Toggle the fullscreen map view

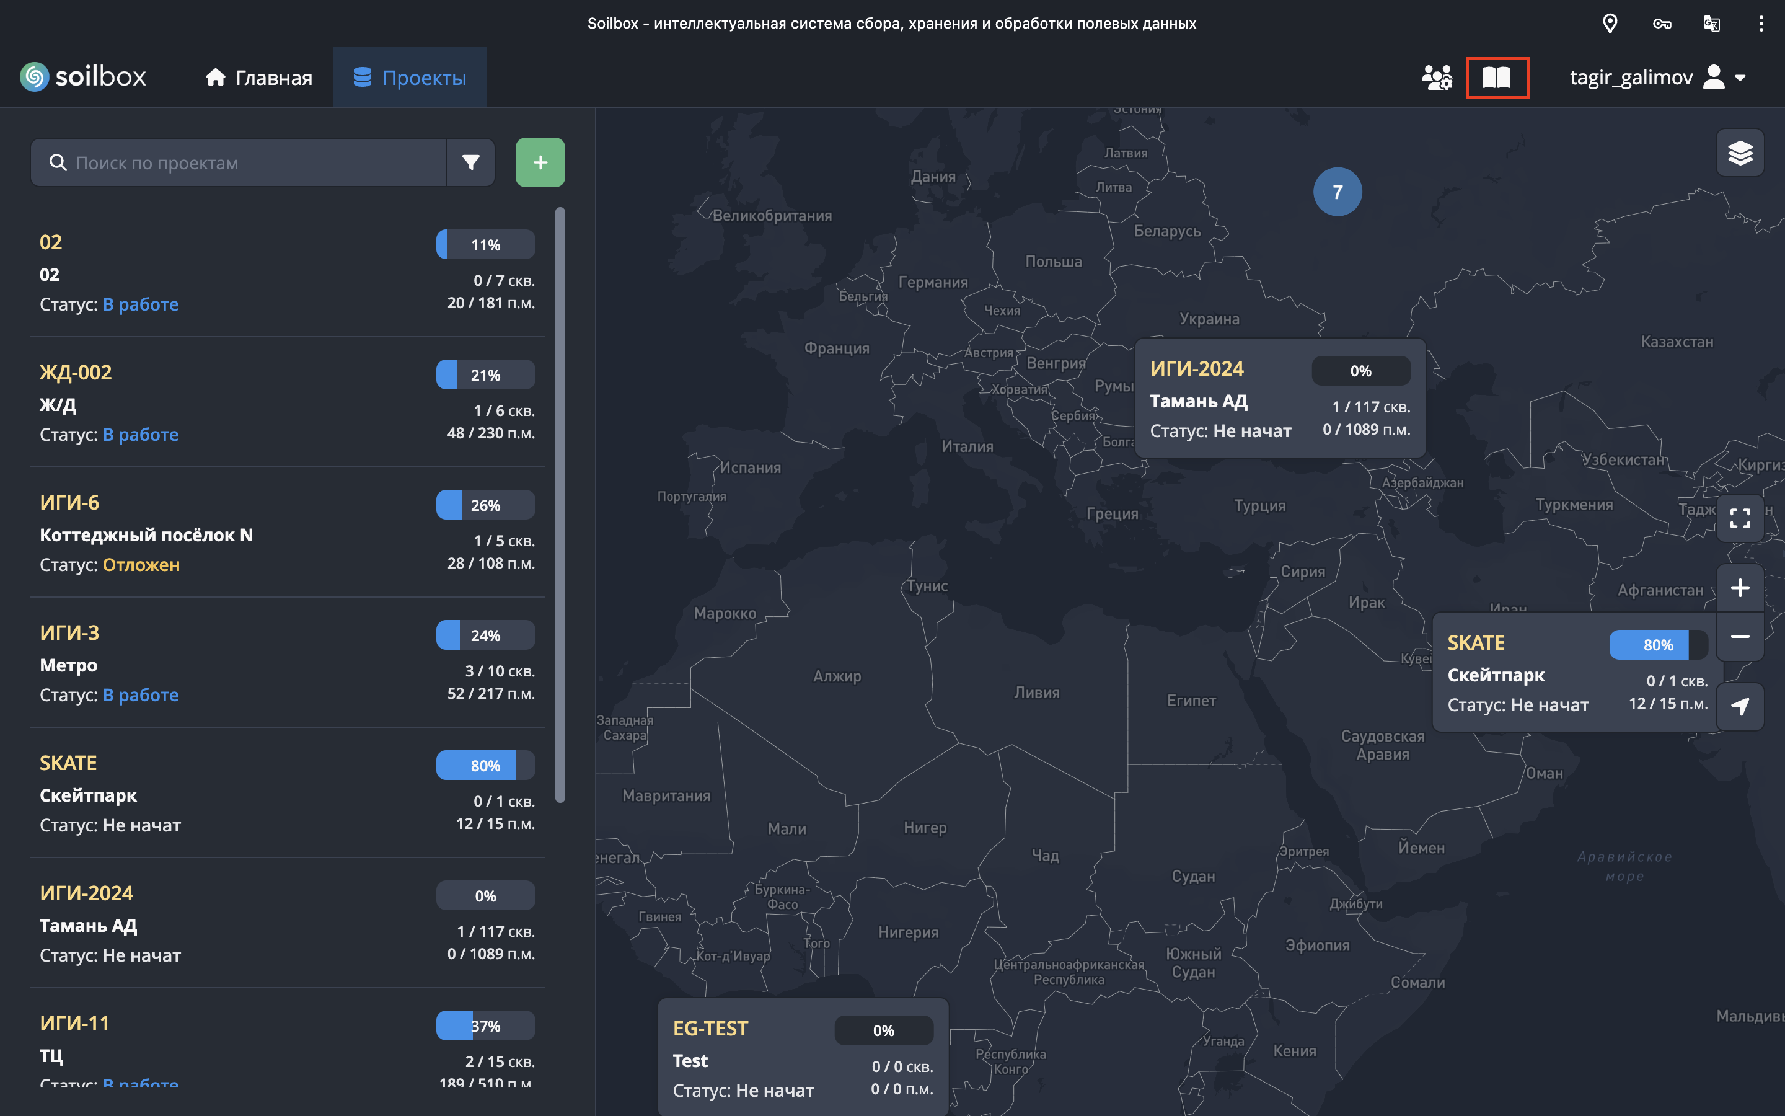coord(1739,518)
